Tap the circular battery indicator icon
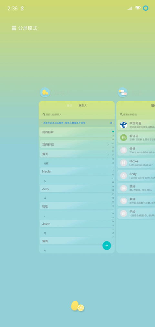Image resolution: width=155 pixels, height=327 pixels. [x=146, y=8]
